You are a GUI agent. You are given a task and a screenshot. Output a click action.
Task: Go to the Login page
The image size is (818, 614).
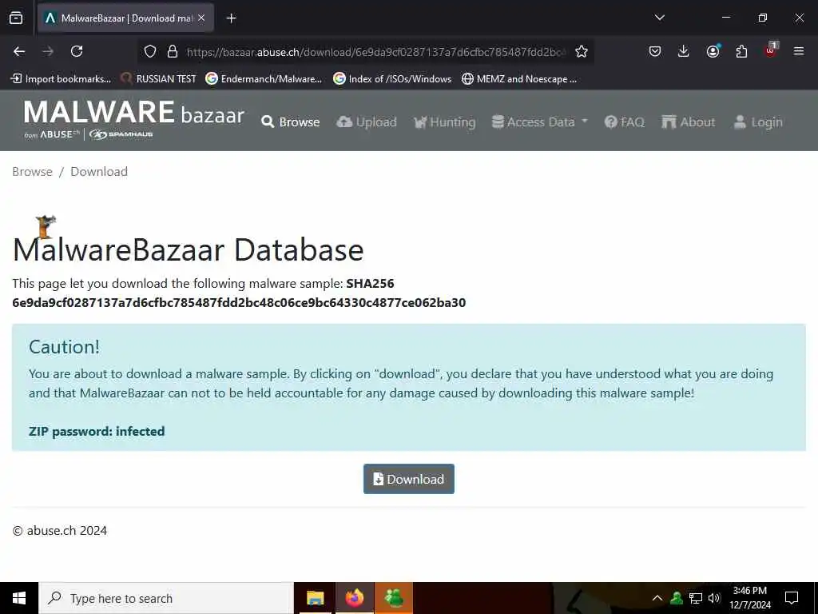[x=758, y=122]
